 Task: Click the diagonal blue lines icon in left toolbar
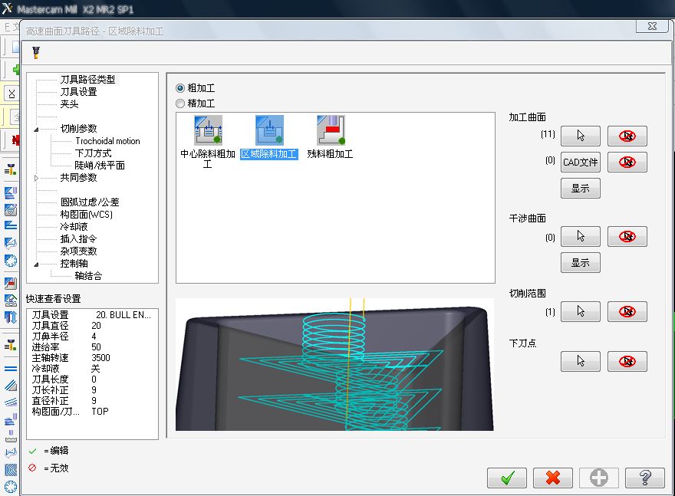click(10, 385)
